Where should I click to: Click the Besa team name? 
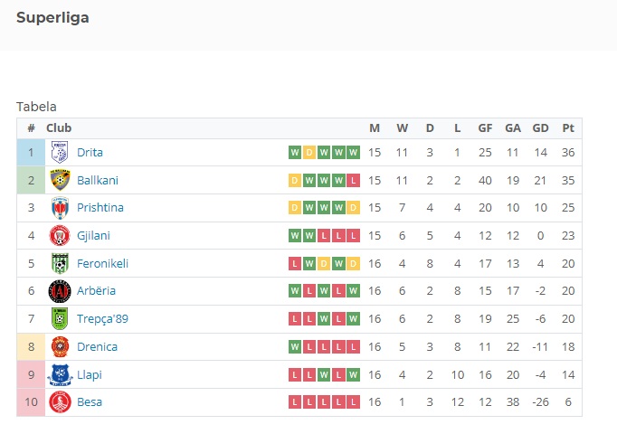[90, 402]
